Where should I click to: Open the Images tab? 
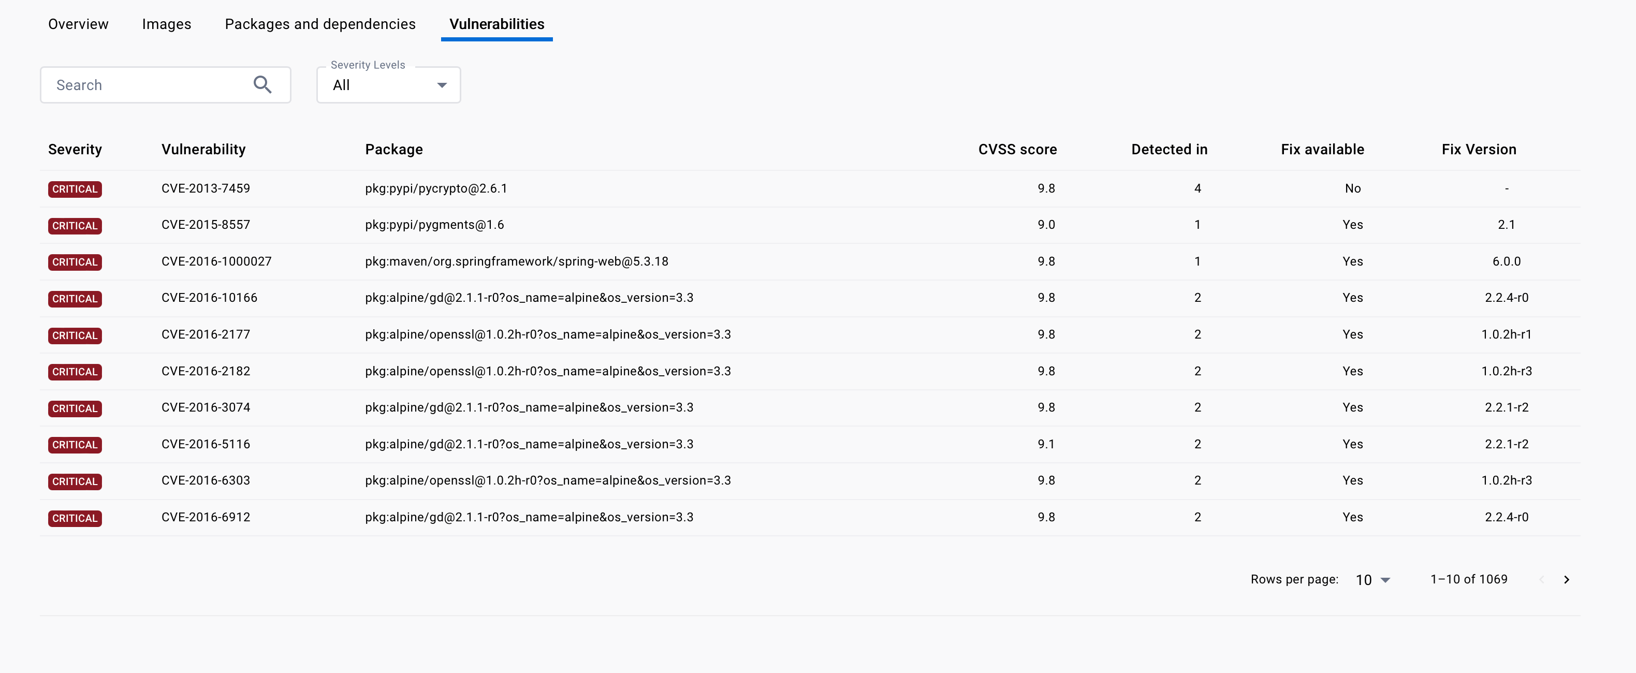click(166, 24)
